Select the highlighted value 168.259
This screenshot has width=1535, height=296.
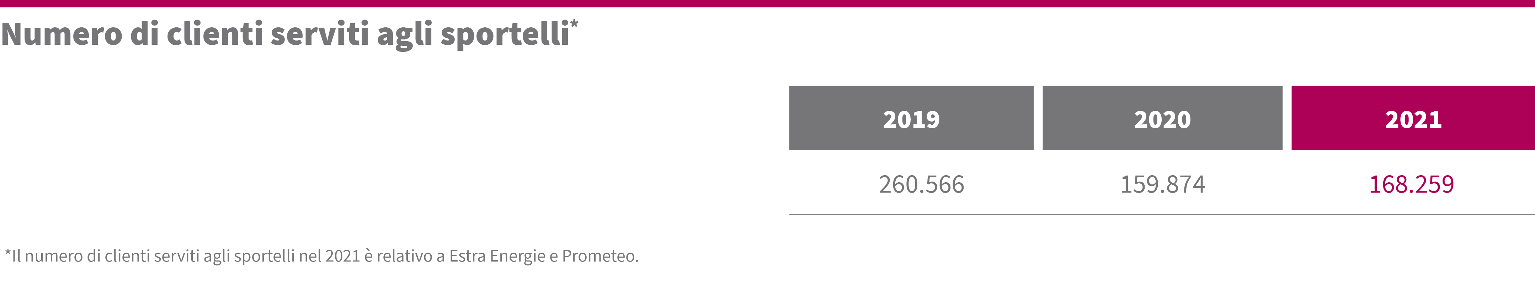[1411, 185]
